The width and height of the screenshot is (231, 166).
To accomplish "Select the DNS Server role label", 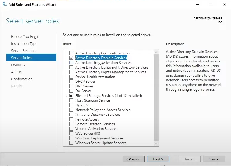I will pyautogui.click(x=84, y=86).
